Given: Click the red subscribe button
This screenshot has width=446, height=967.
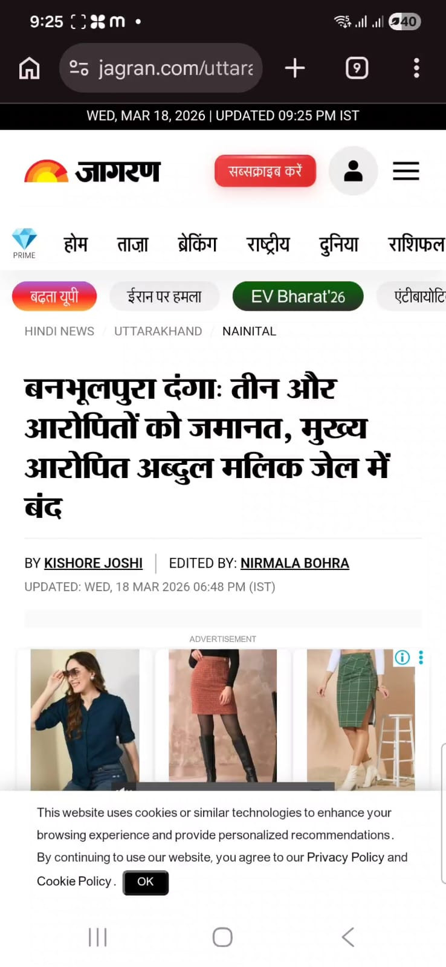Looking at the screenshot, I should (x=265, y=171).
